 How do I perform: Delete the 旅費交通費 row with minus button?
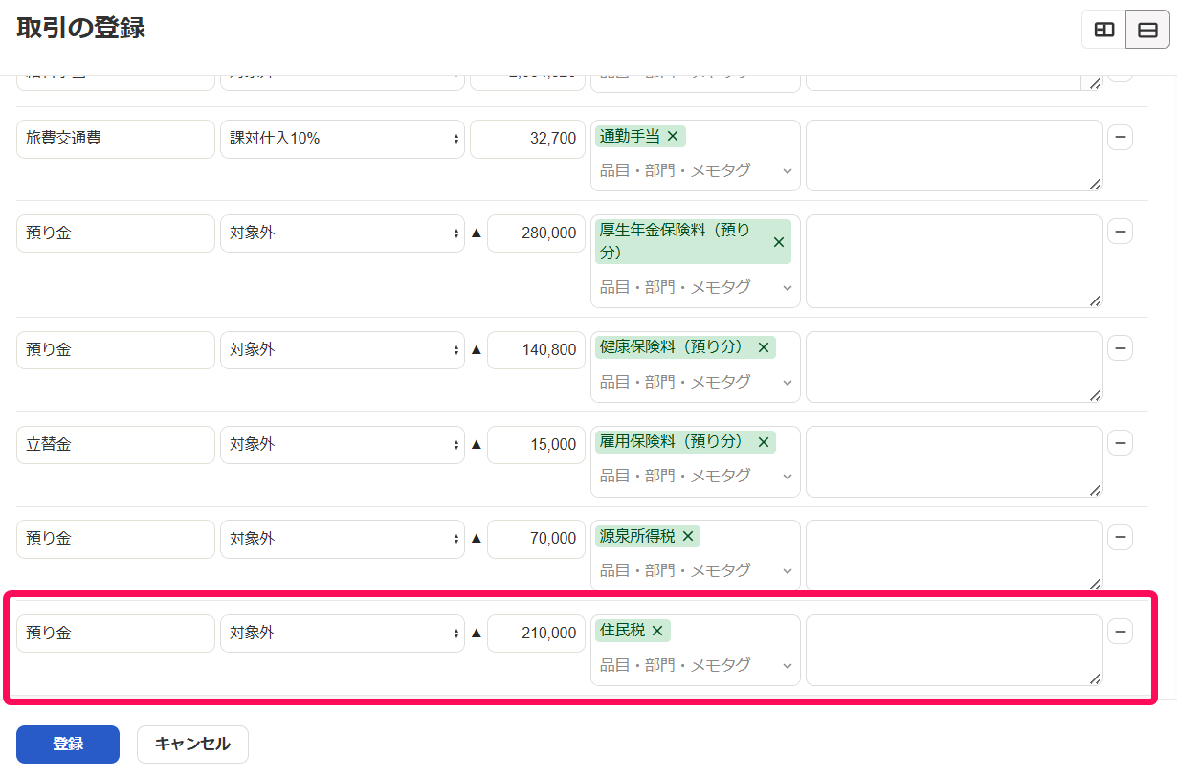1120,138
